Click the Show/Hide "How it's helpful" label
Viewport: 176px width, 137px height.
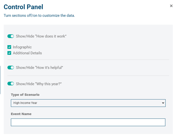(x=39, y=68)
